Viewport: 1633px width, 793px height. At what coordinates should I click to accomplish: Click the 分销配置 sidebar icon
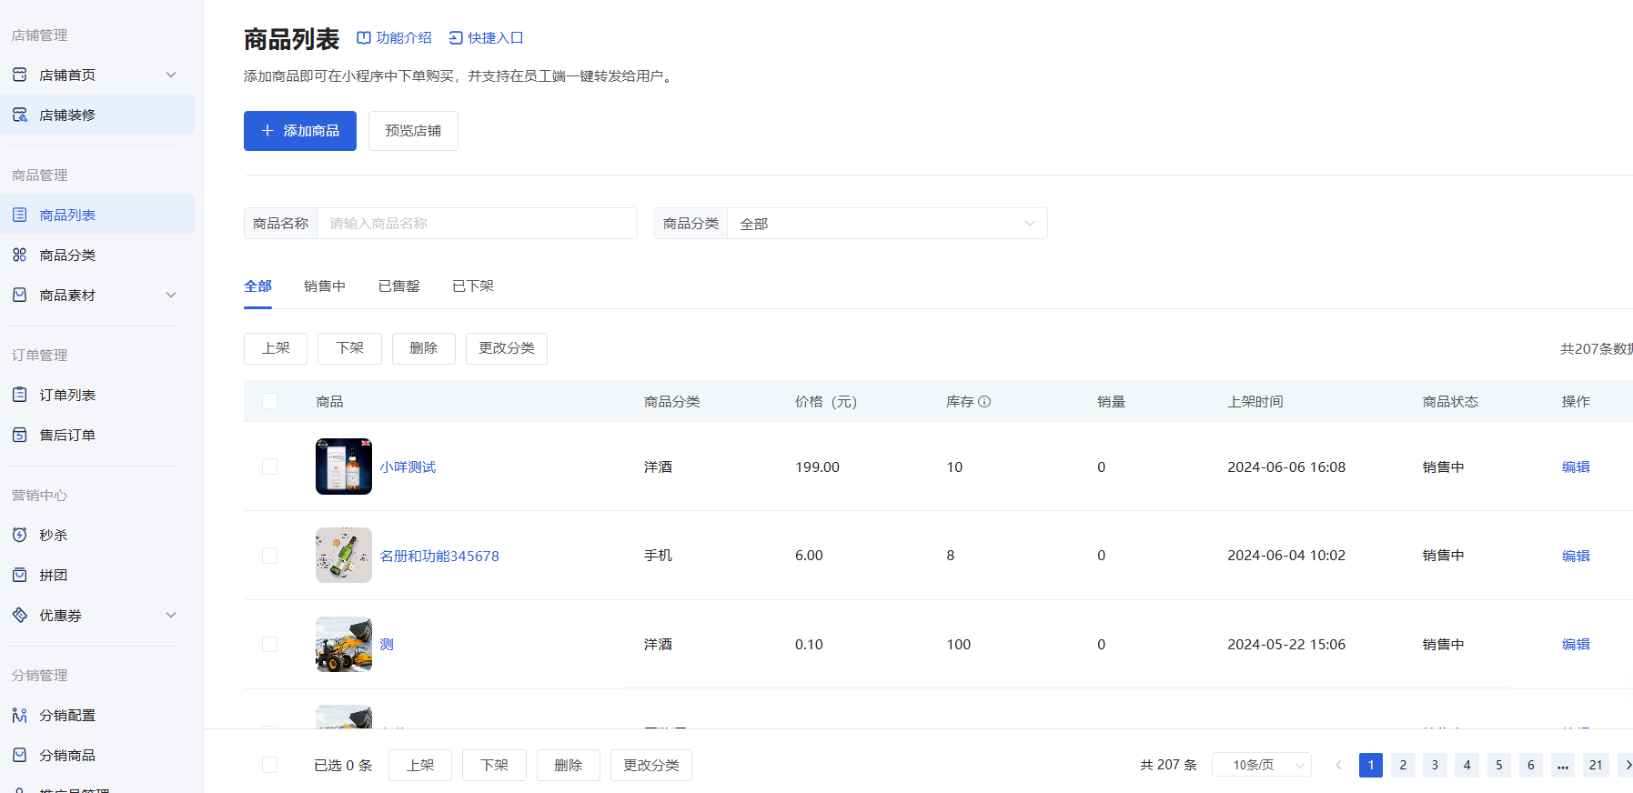[19, 715]
